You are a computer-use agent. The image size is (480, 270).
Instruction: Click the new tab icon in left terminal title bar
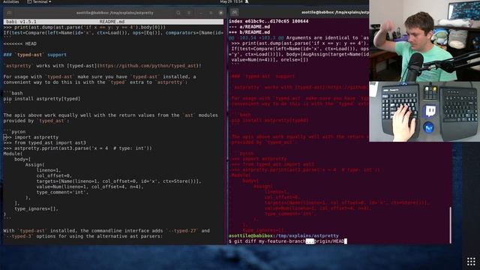click(x=9, y=13)
